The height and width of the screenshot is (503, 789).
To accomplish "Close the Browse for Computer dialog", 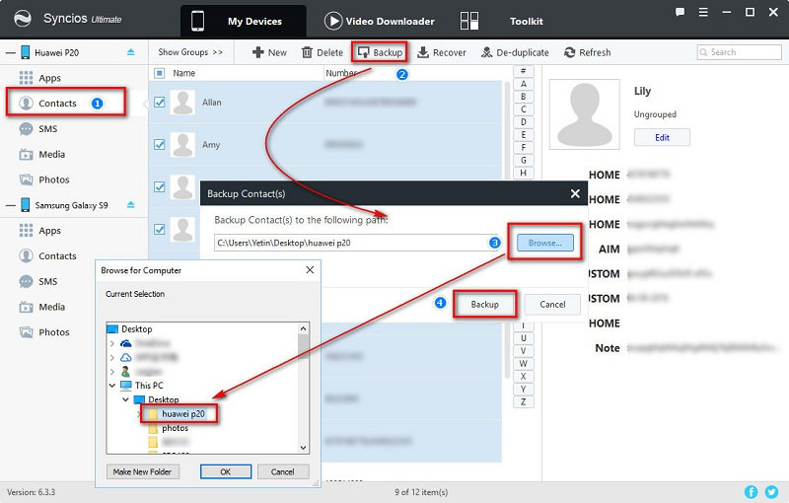I will (310, 270).
